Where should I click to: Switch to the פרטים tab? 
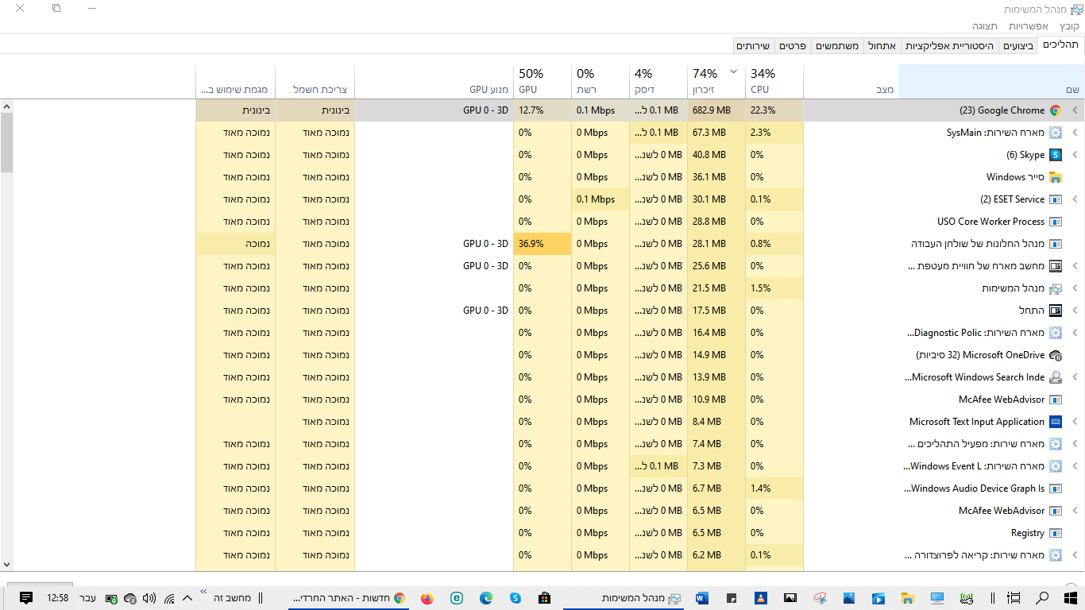tap(792, 46)
